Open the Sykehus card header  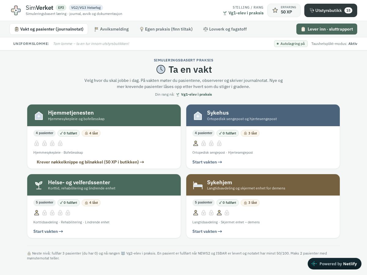pyautogui.click(x=263, y=116)
